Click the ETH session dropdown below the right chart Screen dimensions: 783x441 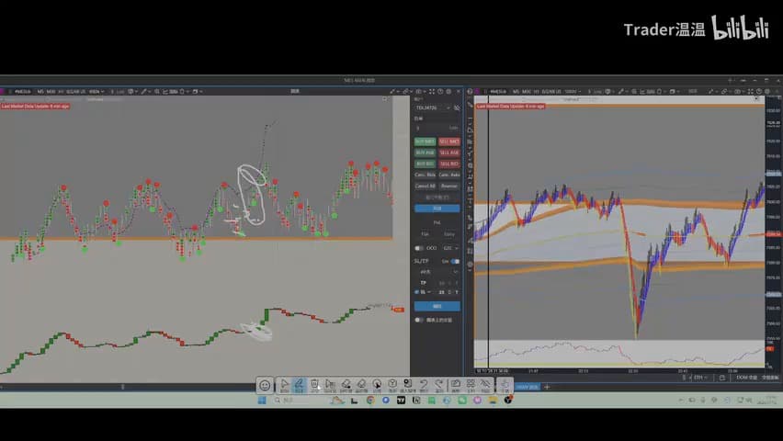(698, 378)
